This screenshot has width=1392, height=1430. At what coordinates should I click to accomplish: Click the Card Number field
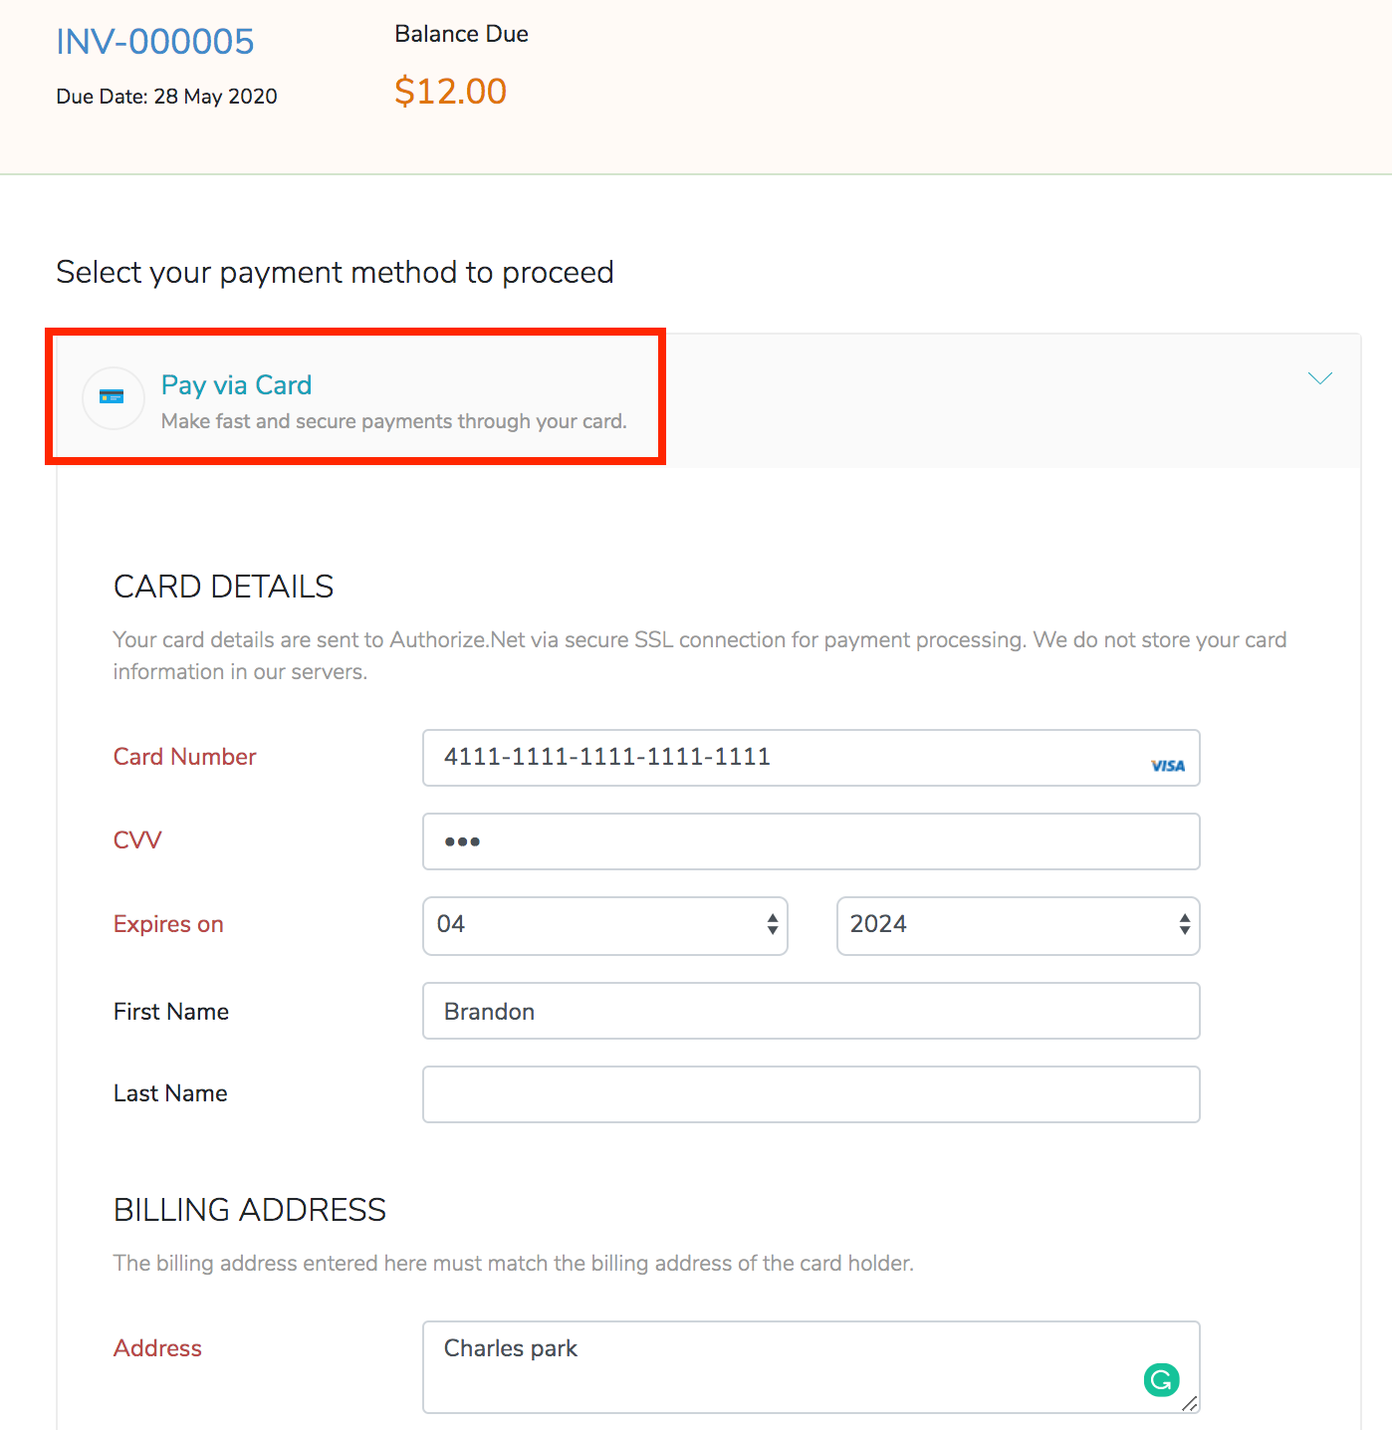pos(811,758)
